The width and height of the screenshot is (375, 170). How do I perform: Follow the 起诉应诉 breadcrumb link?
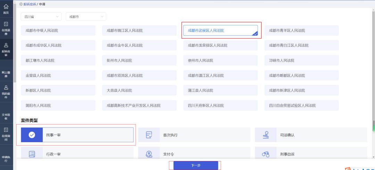(x=30, y=4)
